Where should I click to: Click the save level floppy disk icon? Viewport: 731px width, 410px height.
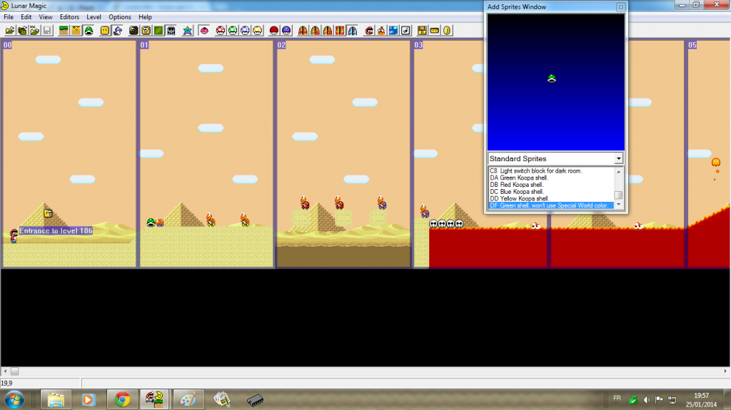(47, 31)
